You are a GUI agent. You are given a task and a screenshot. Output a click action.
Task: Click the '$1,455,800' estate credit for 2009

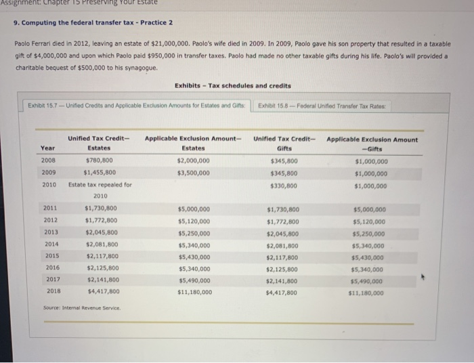click(100, 172)
